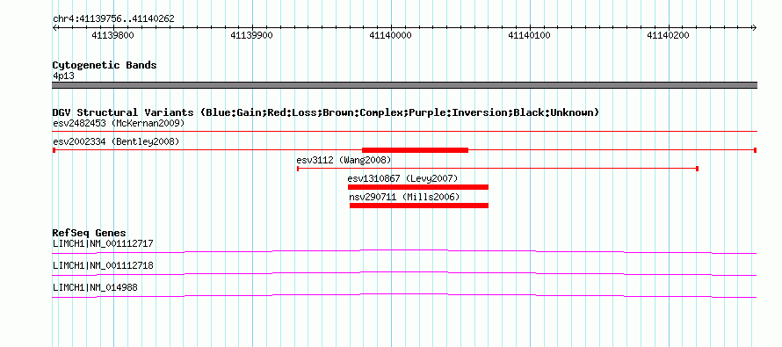The width and height of the screenshot is (782, 347).
Task: Select the RefSeq Genes track heading
Action: point(90,234)
